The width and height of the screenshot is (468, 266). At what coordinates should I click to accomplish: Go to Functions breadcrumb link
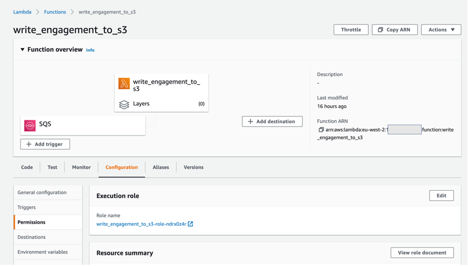(55, 12)
